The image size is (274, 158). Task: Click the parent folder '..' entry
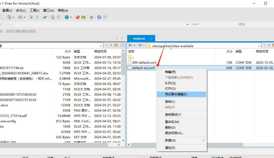(131, 57)
